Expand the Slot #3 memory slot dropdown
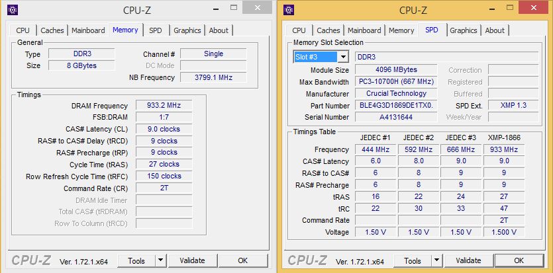 point(343,57)
